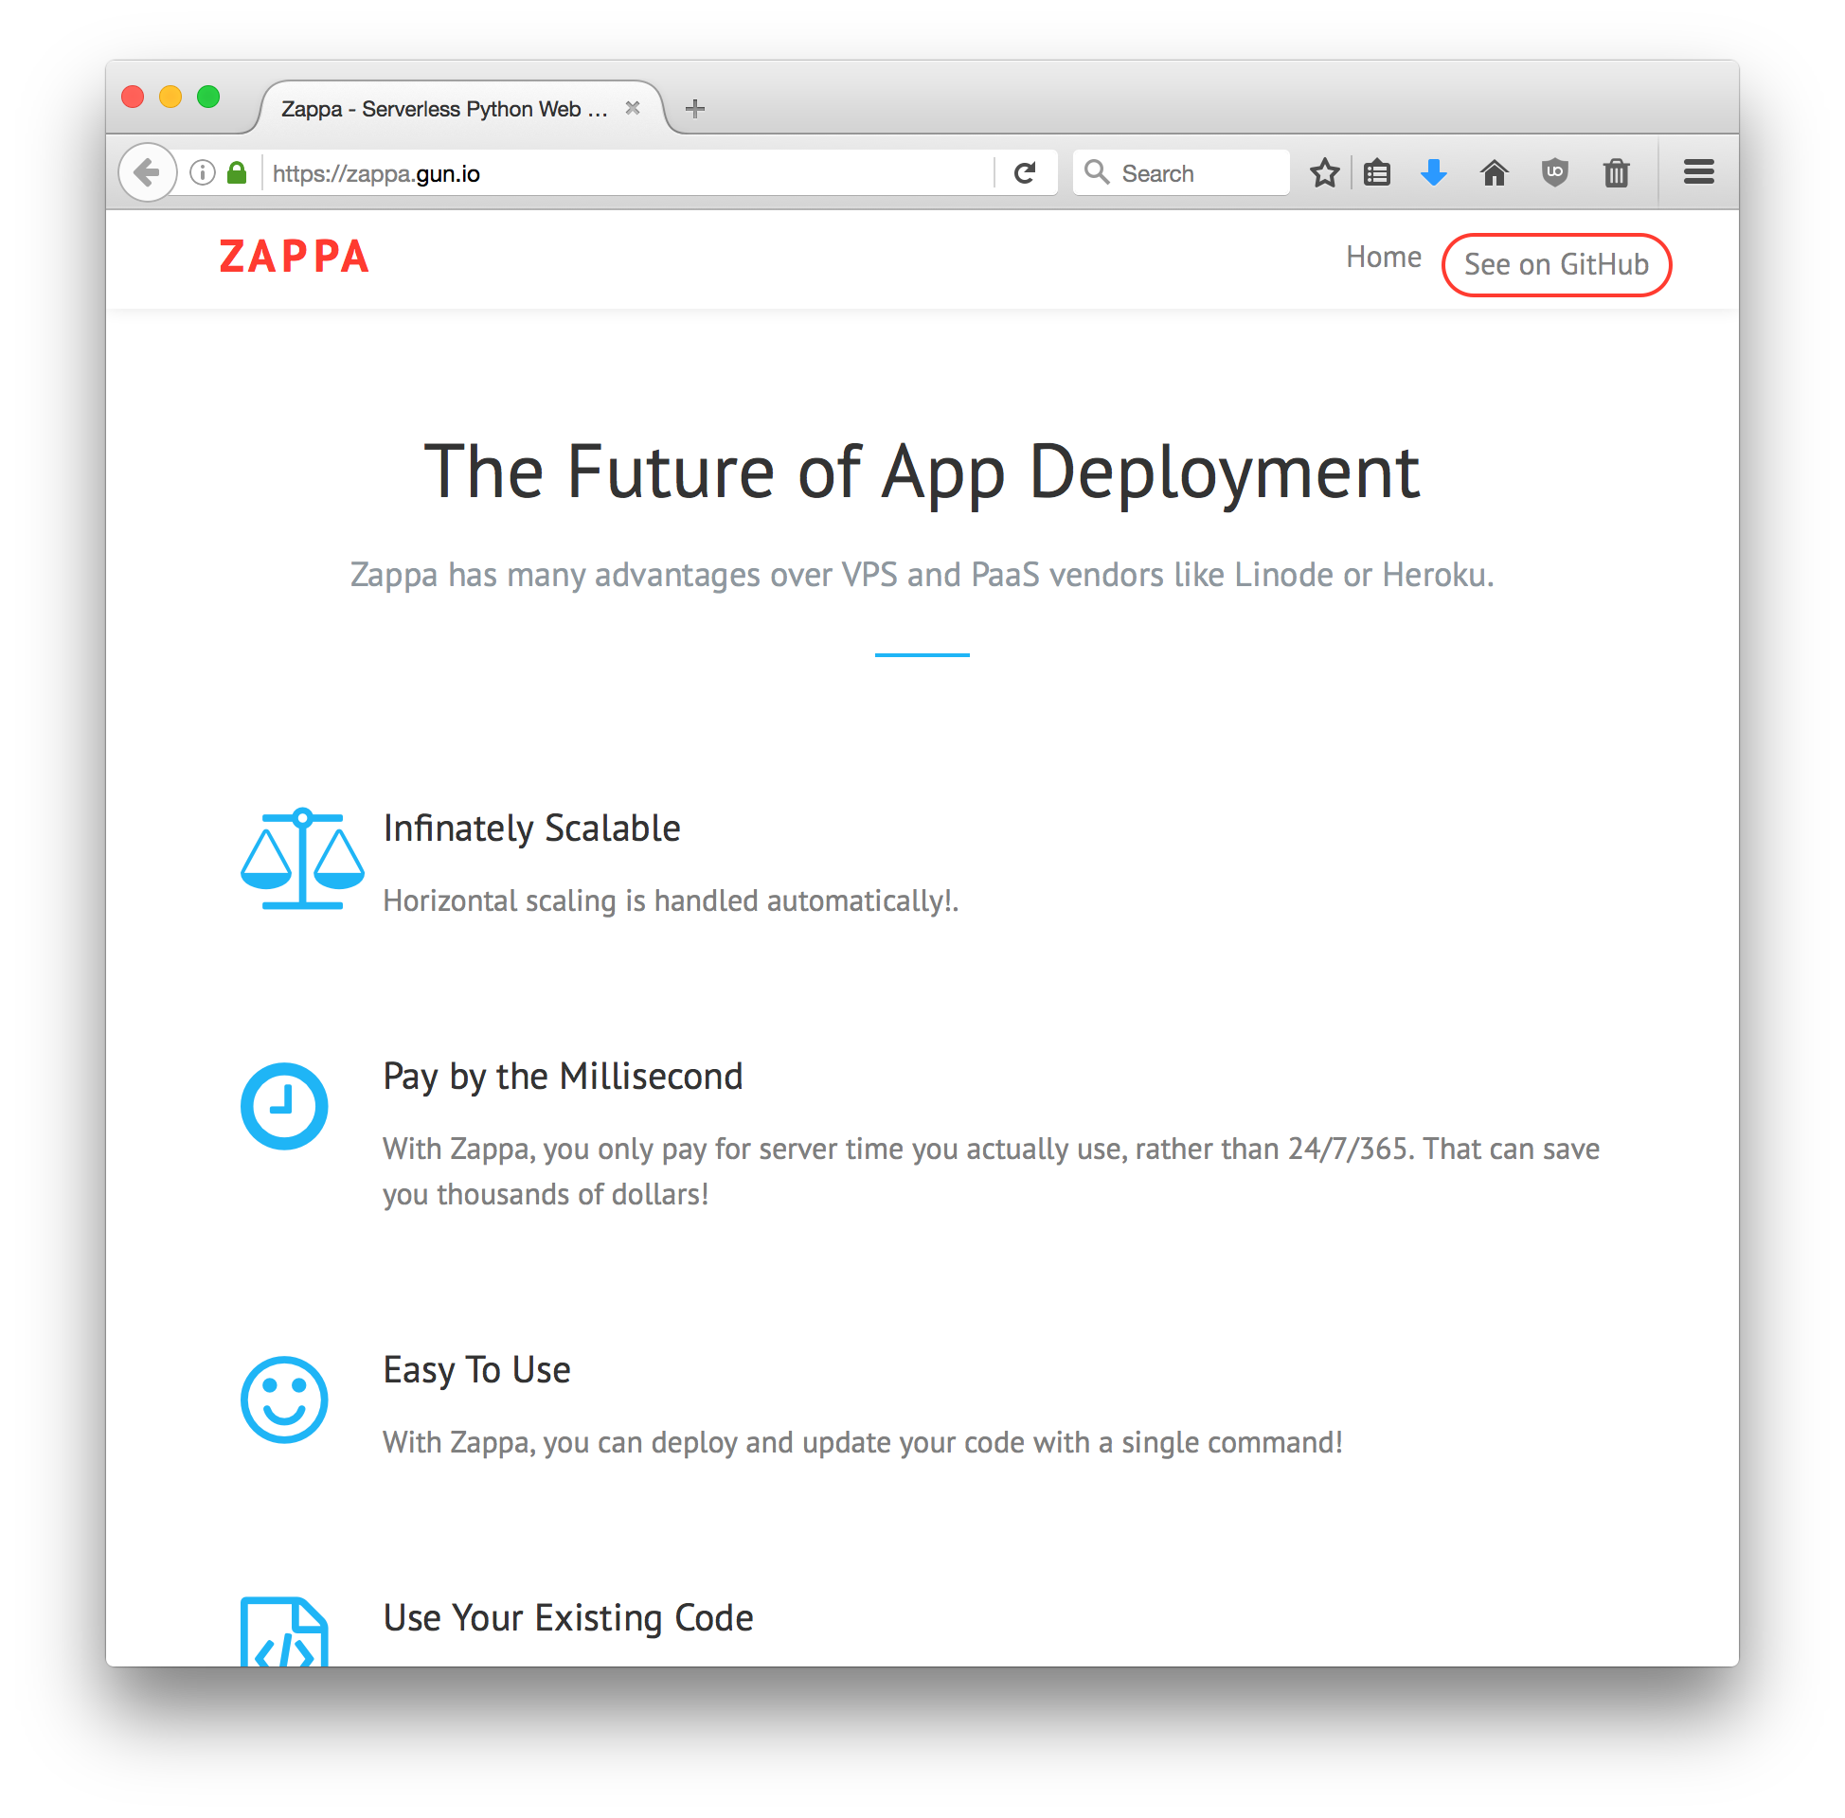Click the browser back arrow button

click(147, 173)
